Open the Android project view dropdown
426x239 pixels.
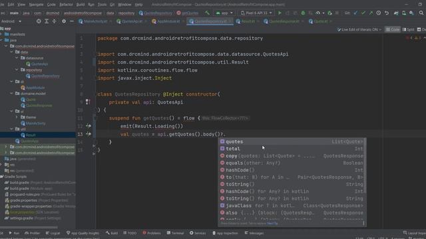(x=11, y=21)
